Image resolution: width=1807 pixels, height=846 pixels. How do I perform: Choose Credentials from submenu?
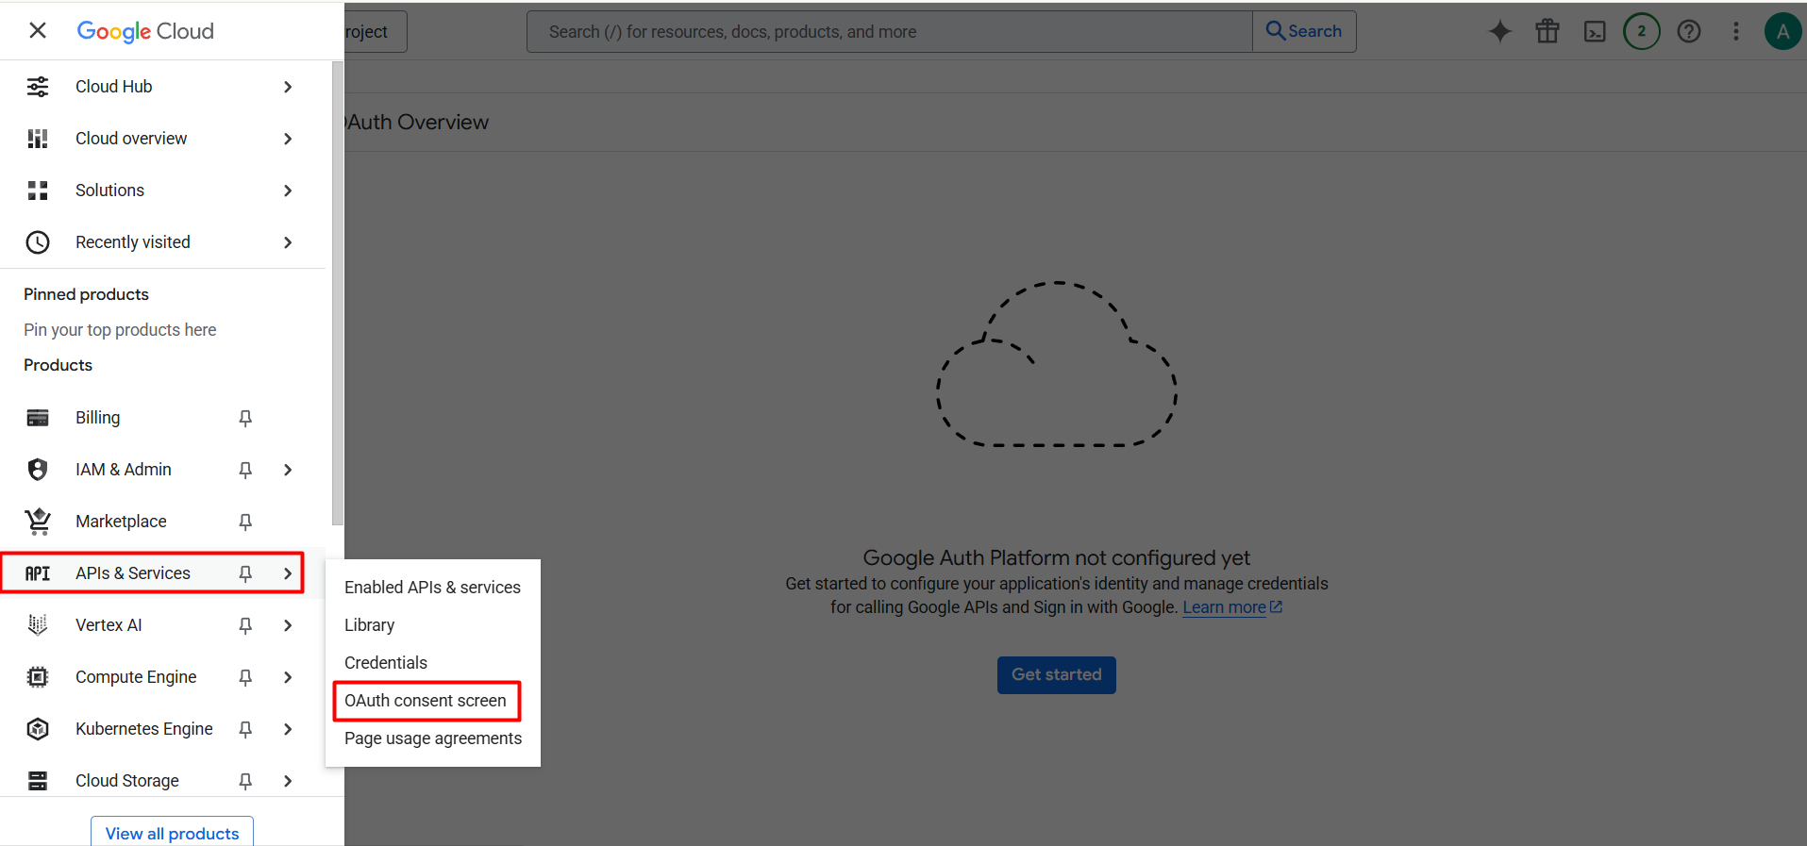point(386,663)
